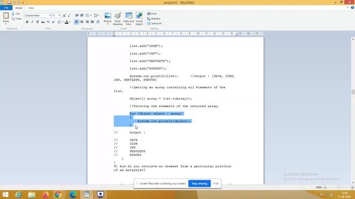Viewport: 355px width, 199px height.
Task: Shrink the font size
Action: (69, 15)
